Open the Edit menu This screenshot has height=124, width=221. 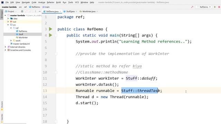pos(12,2)
